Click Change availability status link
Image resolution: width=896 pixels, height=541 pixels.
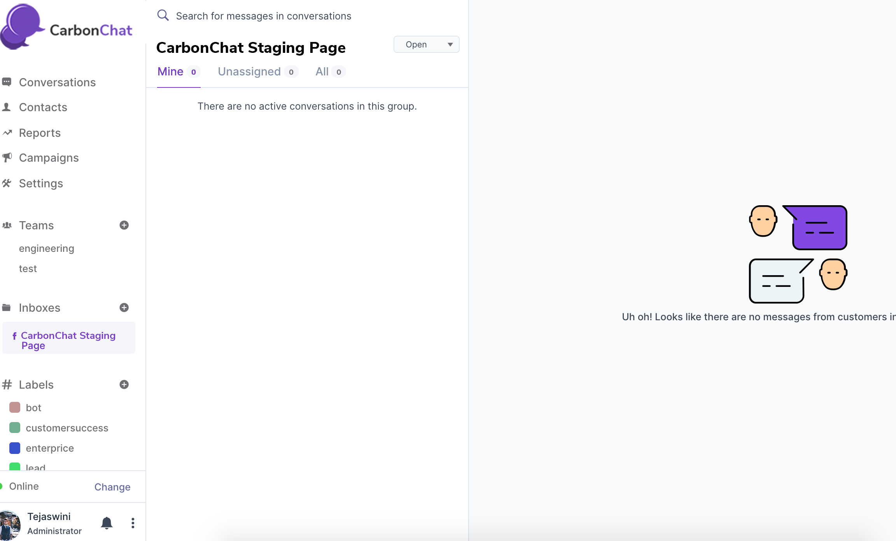[x=112, y=487]
